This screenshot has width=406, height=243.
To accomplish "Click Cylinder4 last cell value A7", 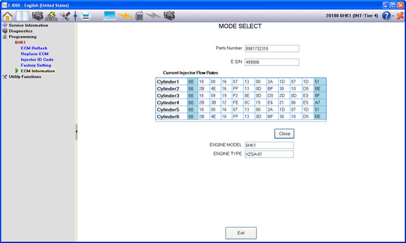I will [x=320, y=103].
